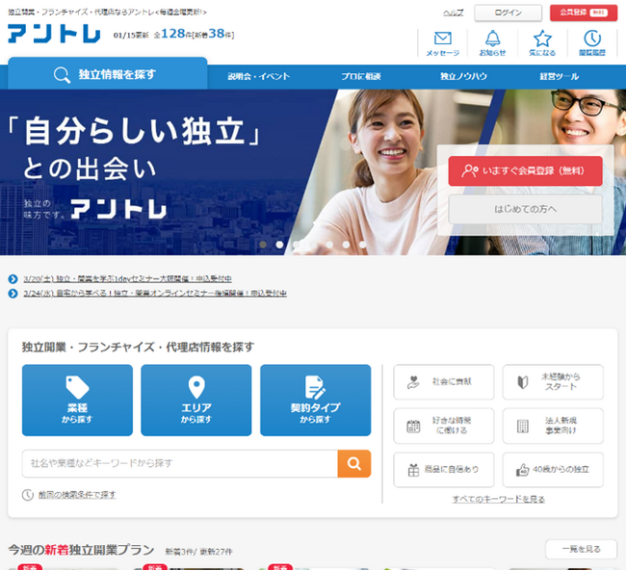The width and height of the screenshot is (626, 571).
Task: Open 気になる star favorites icon
Action: click(x=542, y=40)
